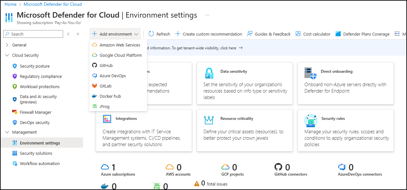Navigate to Environment settings in sidebar
Viewport: 407px width, 190px height.
point(42,143)
